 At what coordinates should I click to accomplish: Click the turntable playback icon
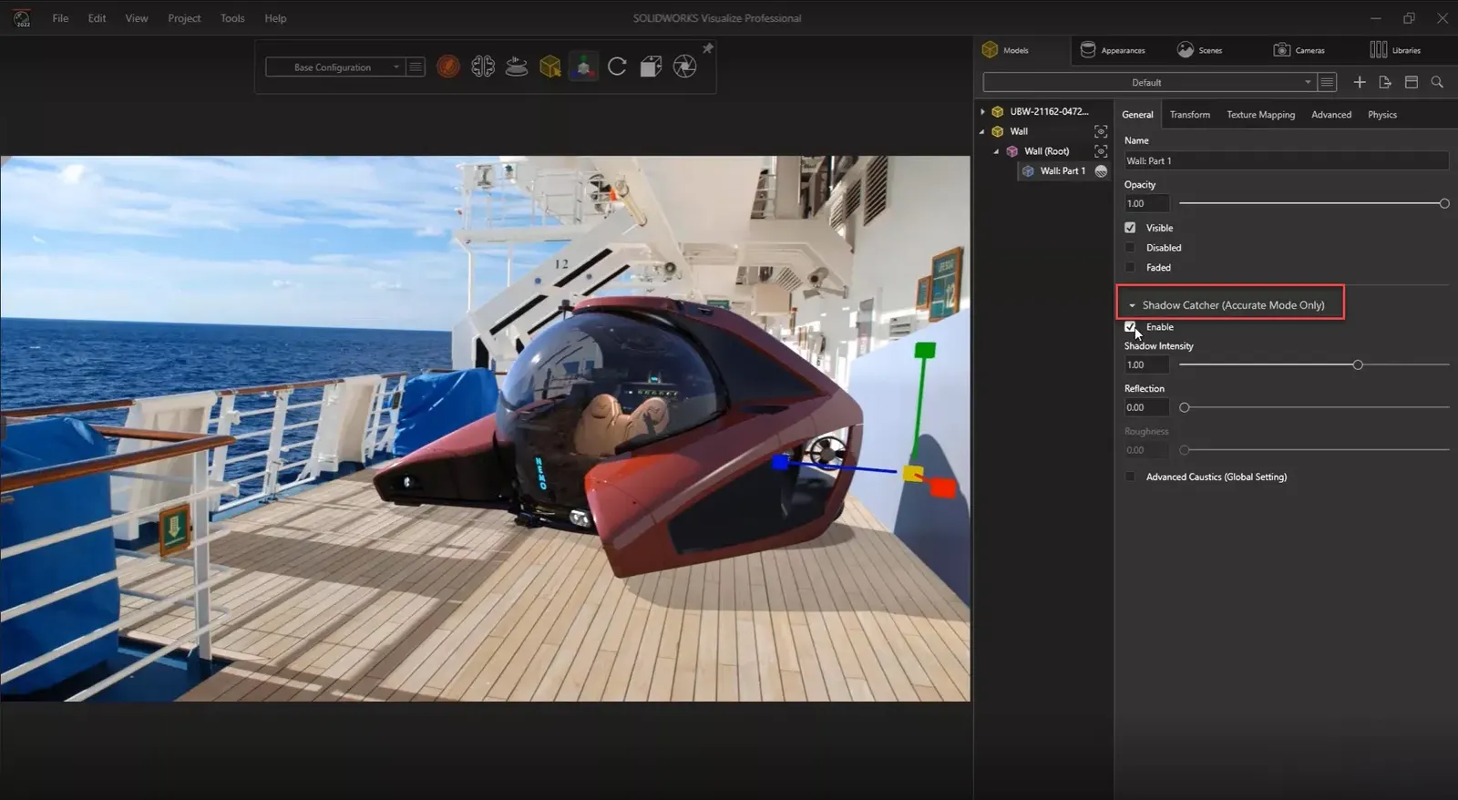coord(517,67)
